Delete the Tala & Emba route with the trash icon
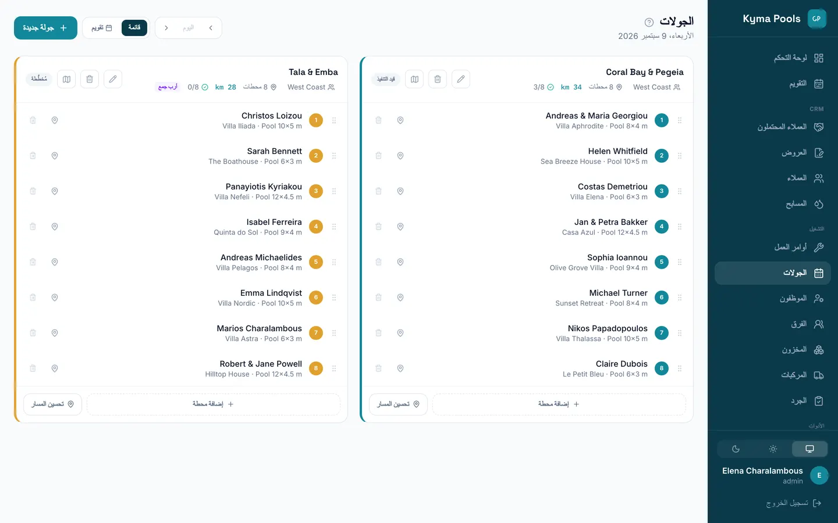The image size is (838, 523). [x=90, y=79]
